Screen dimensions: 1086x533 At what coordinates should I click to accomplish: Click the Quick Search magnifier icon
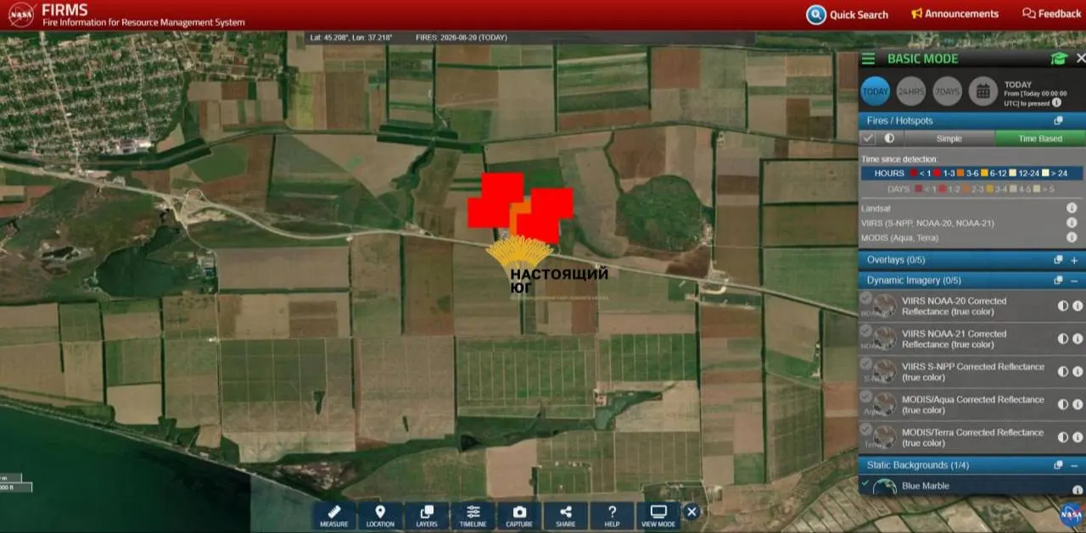(x=816, y=14)
